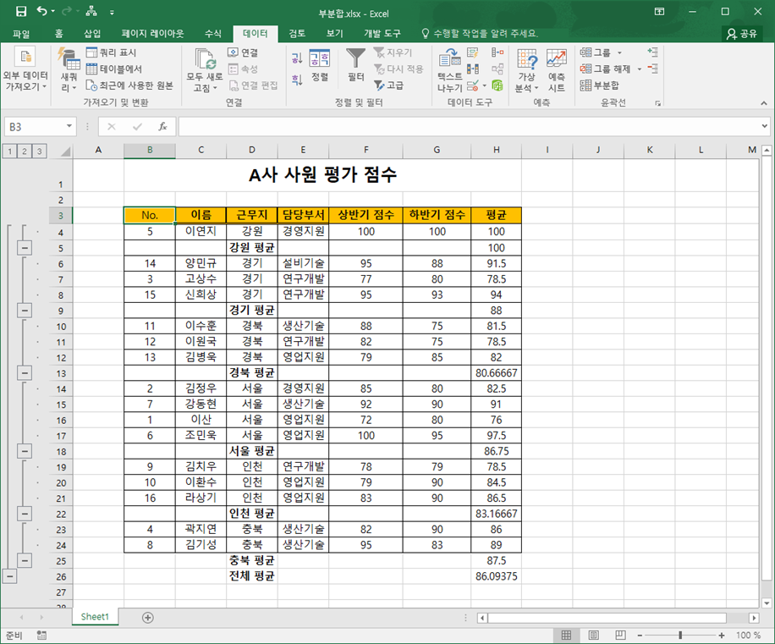Click the 테이블에서 (From Table) icon
Screen dimensions: 775x644
coord(91,69)
